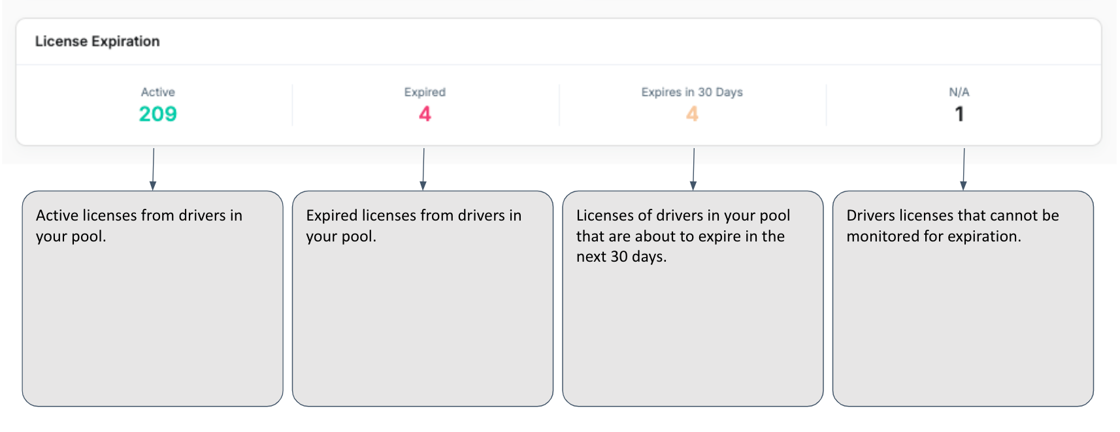This screenshot has height=432, width=1120.
Task: Click the N/A count of 1
Action: (x=959, y=114)
